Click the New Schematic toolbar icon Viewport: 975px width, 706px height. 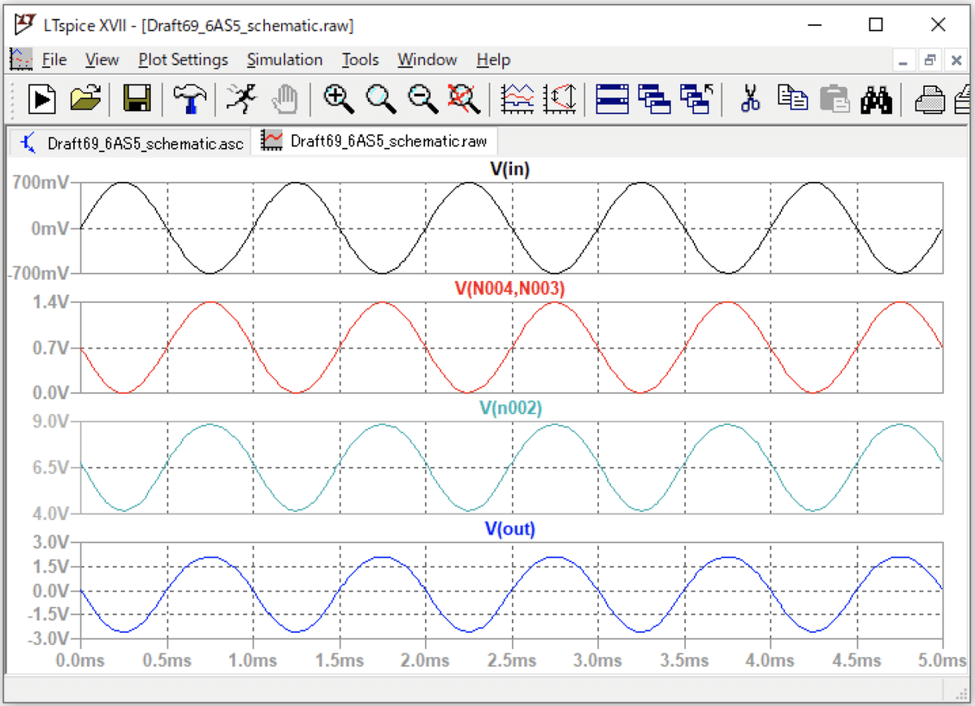42,99
